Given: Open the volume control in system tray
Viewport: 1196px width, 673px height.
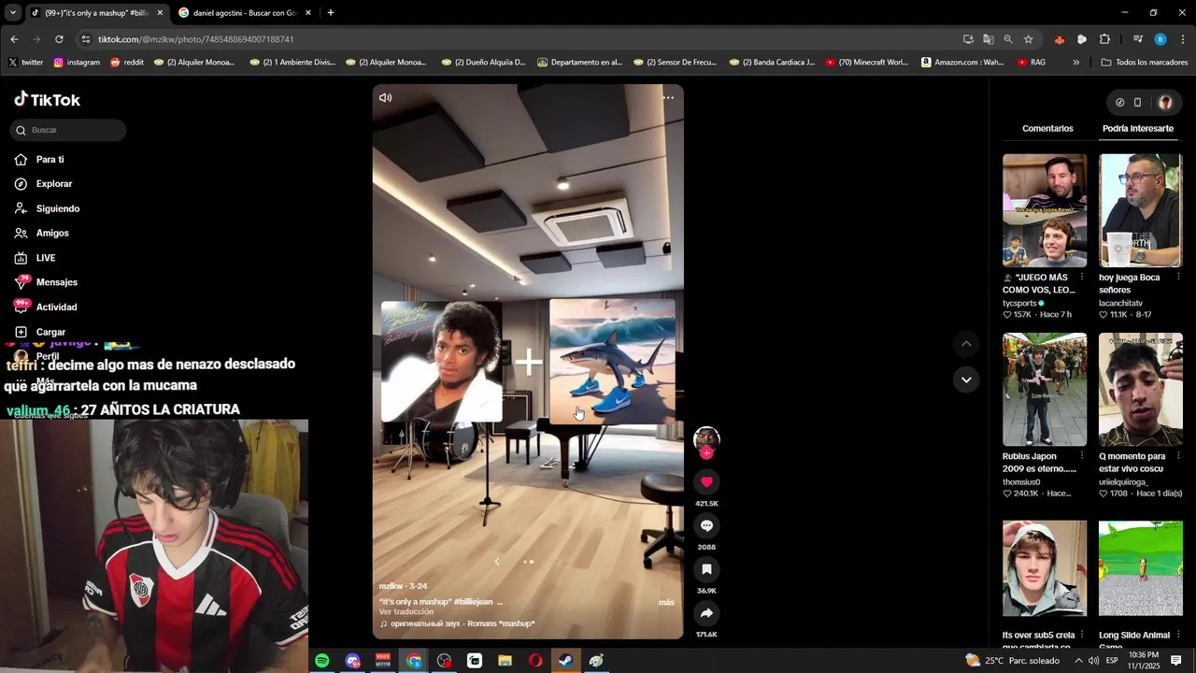Looking at the screenshot, I should pyautogui.click(x=1093, y=661).
